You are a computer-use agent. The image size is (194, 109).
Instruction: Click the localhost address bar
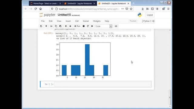tap(89, 9)
